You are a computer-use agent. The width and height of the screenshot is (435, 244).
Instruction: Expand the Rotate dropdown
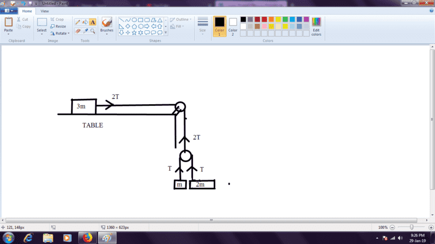pyautogui.click(x=60, y=33)
